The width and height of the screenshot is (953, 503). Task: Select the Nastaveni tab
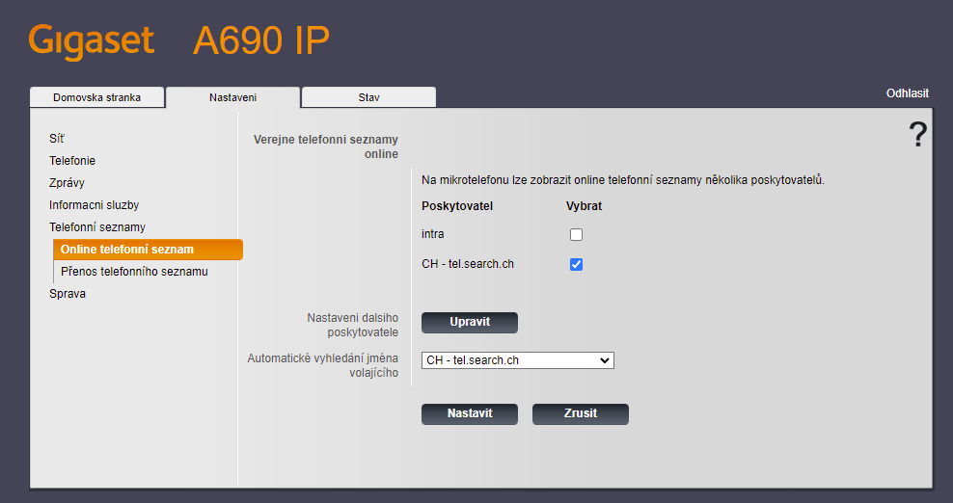tap(232, 97)
